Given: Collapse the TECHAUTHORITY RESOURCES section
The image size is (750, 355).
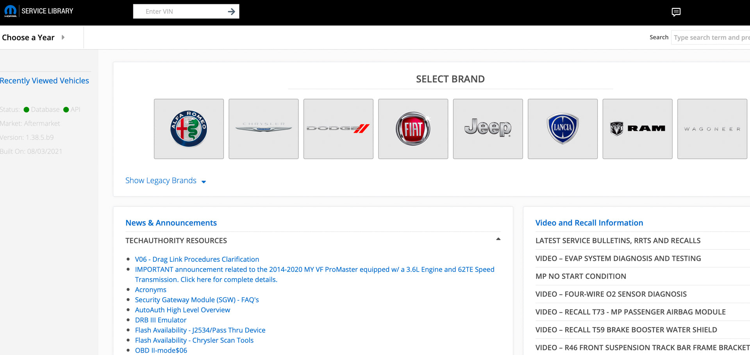Looking at the screenshot, I should pyautogui.click(x=498, y=240).
